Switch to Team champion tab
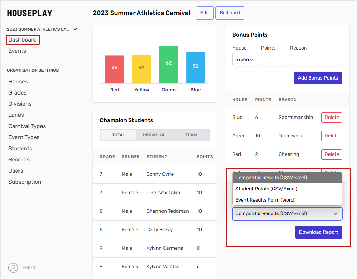This screenshot has height=279, width=357. click(x=191, y=135)
